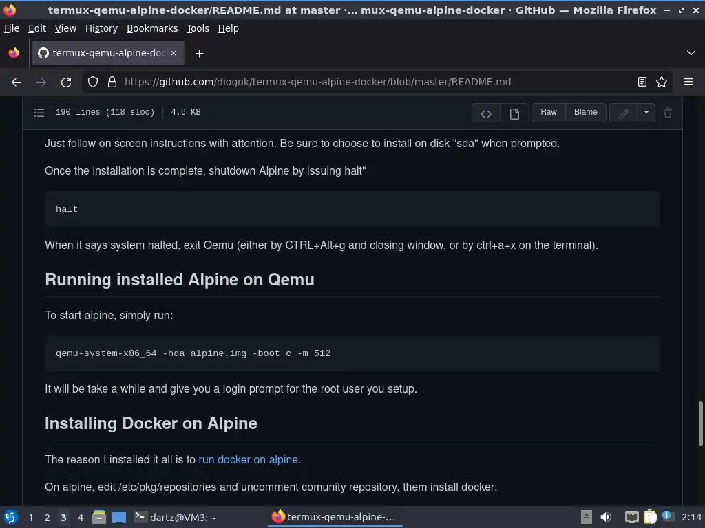Delete this file with the trash icon
This screenshot has height=528, width=705.
(668, 113)
